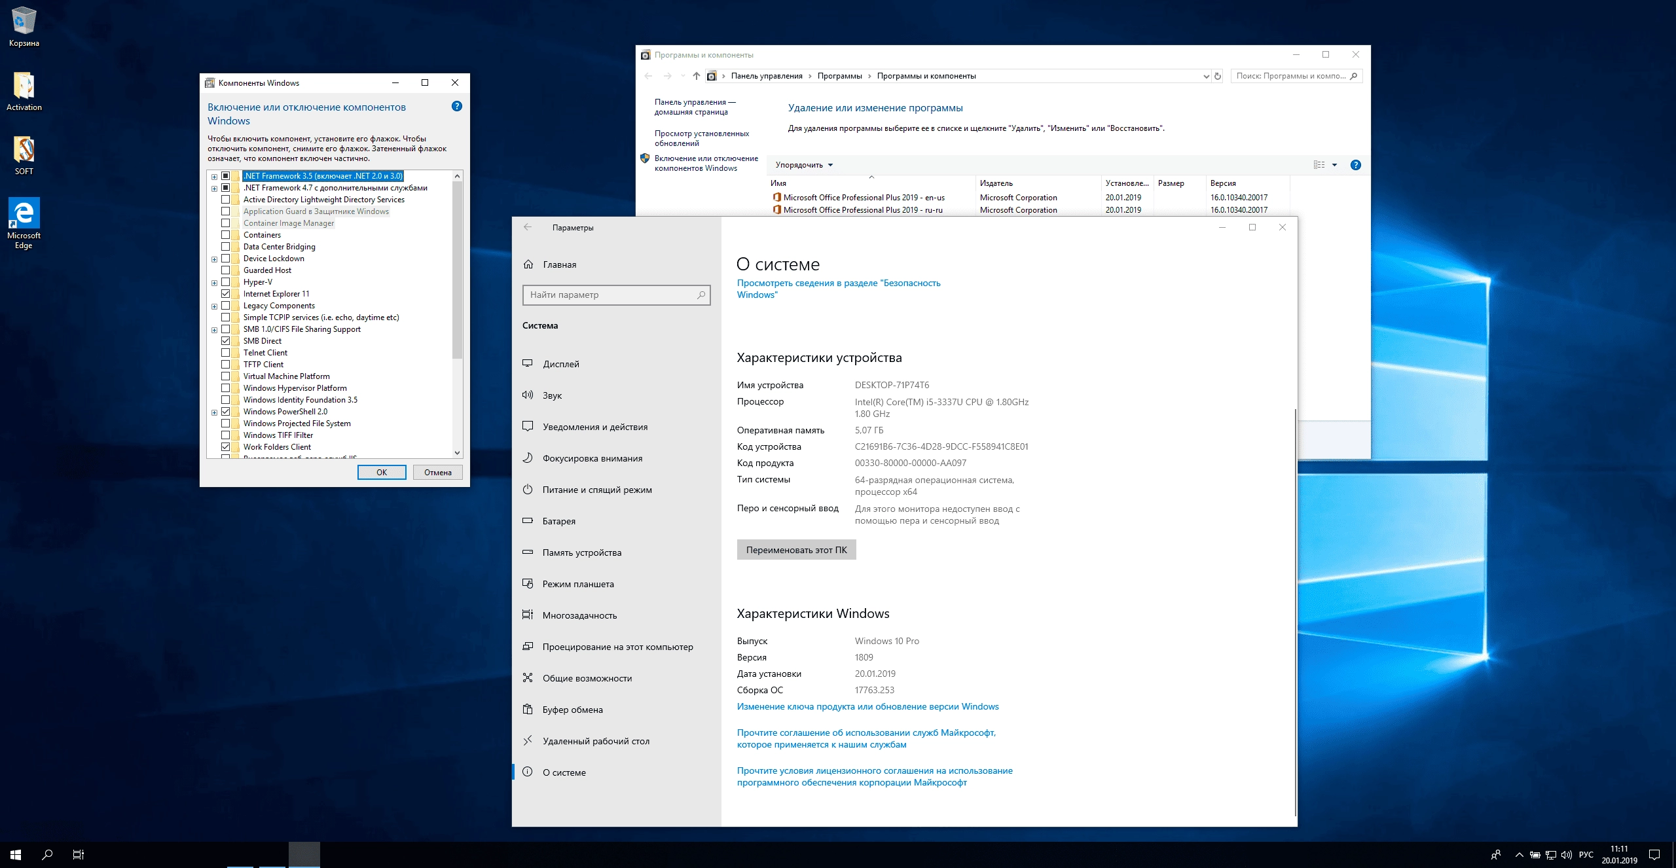Expand Device Lockdown node
1676x868 pixels.
coord(214,259)
